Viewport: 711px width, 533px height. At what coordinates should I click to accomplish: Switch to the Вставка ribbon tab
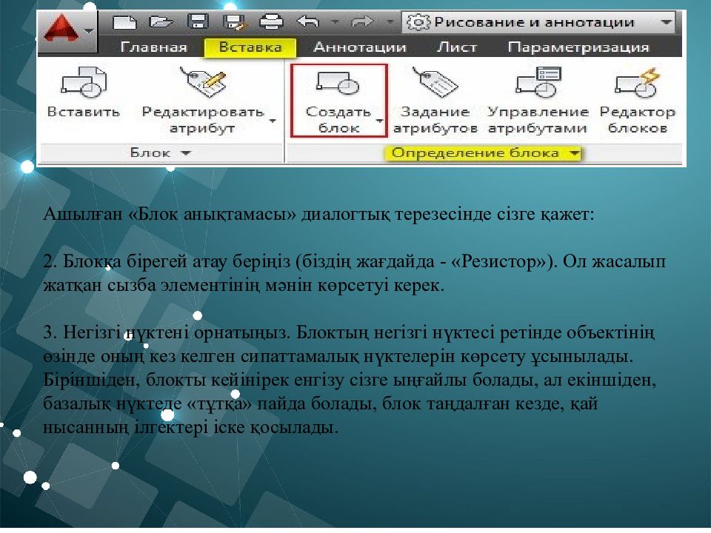(250, 47)
